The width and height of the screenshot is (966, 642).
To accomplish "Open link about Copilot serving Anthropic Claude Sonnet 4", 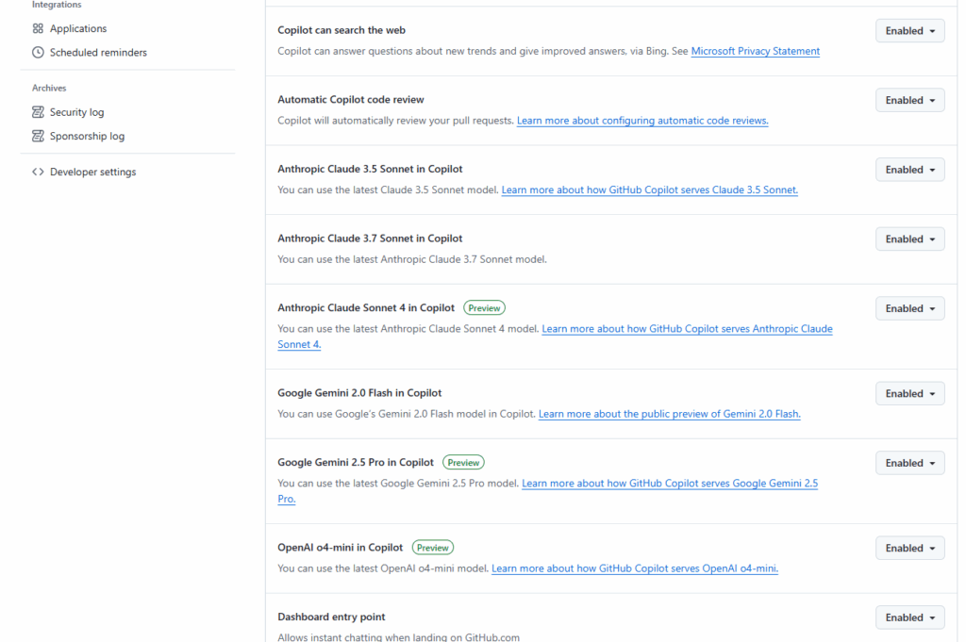I will [x=687, y=329].
